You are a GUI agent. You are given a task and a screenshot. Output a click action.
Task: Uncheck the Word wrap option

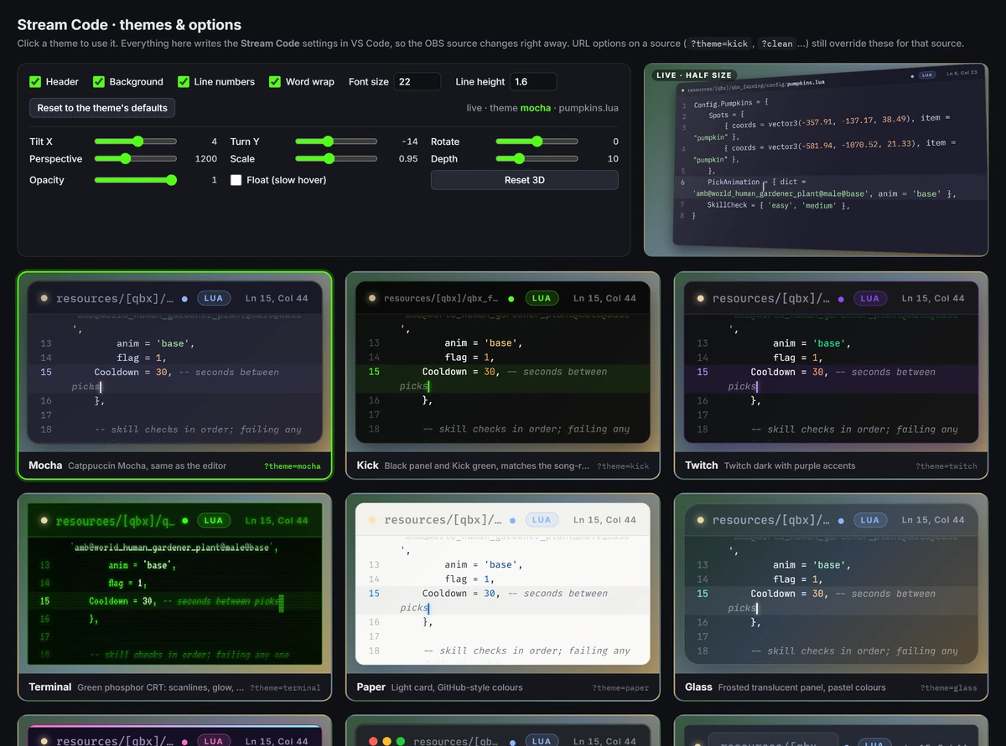point(275,82)
